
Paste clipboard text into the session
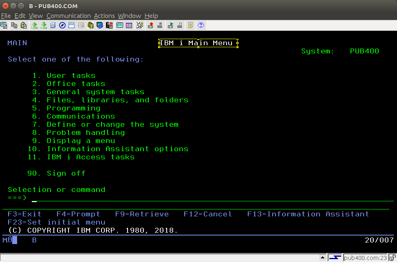(x=23, y=25)
